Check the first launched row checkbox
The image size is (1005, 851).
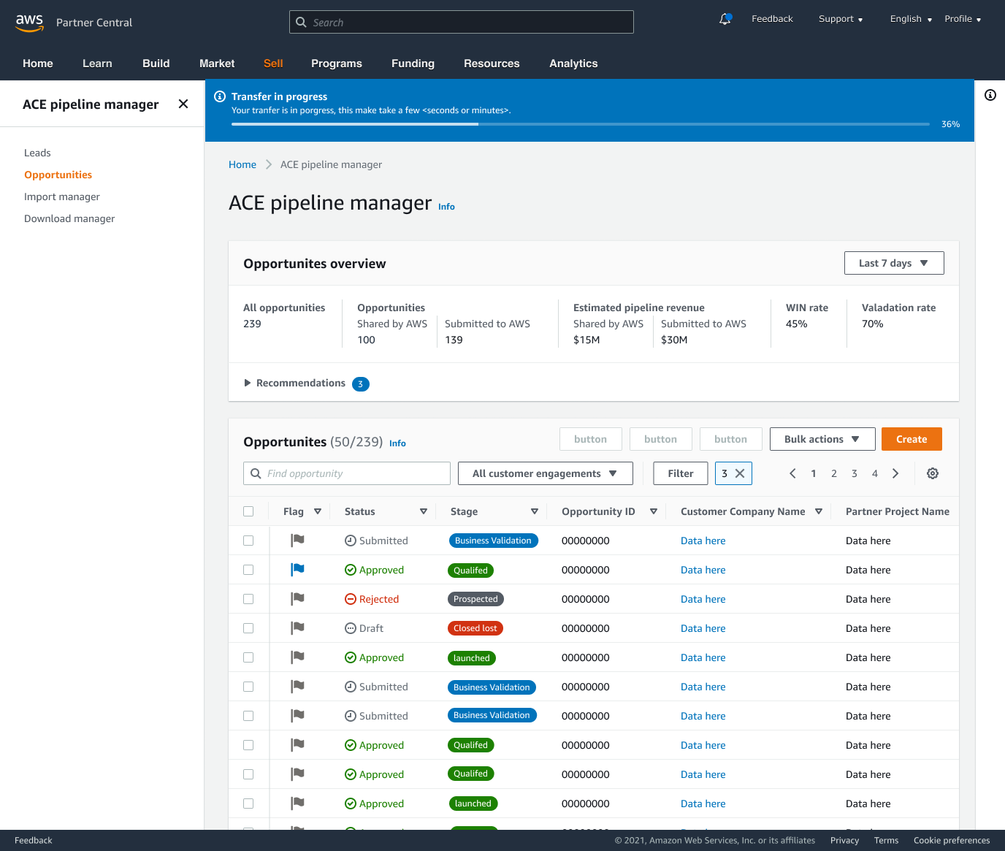point(248,657)
